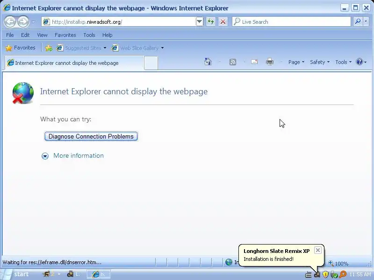
Task: Click the keyboard tray icon
Action: pos(309,275)
